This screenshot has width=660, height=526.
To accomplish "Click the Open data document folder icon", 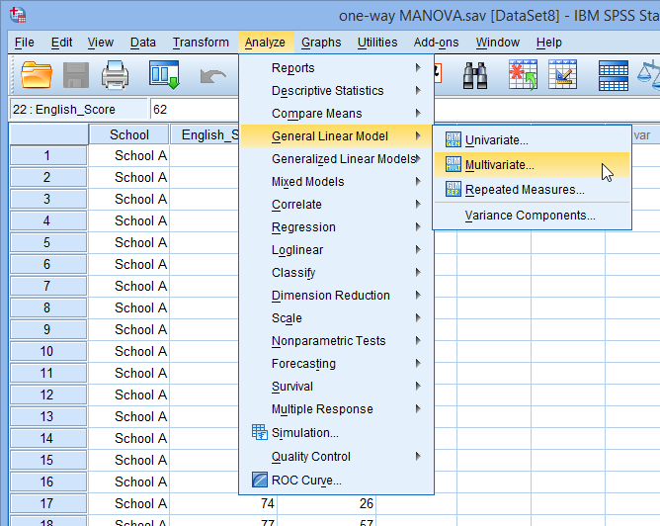I will [x=37, y=74].
